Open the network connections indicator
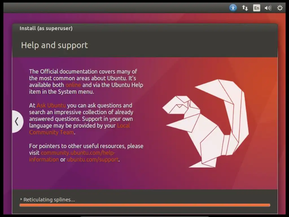Screen dimensions: 289x217 [x=245, y=8]
